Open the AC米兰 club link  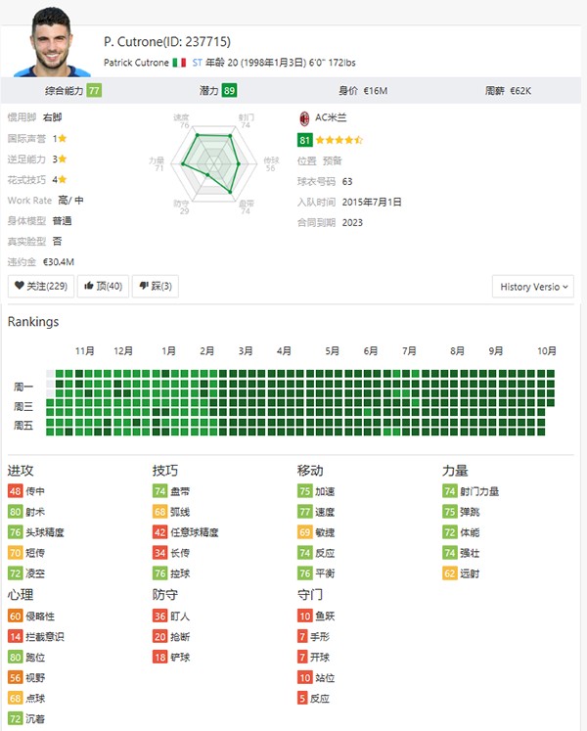[330, 117]
